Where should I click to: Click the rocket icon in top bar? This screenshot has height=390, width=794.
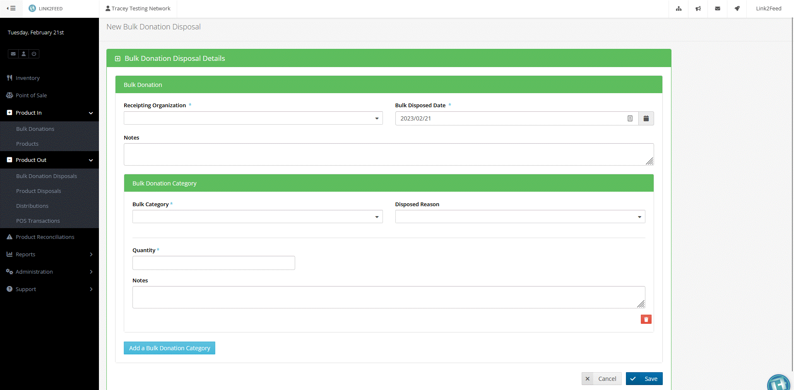(737, 9)
